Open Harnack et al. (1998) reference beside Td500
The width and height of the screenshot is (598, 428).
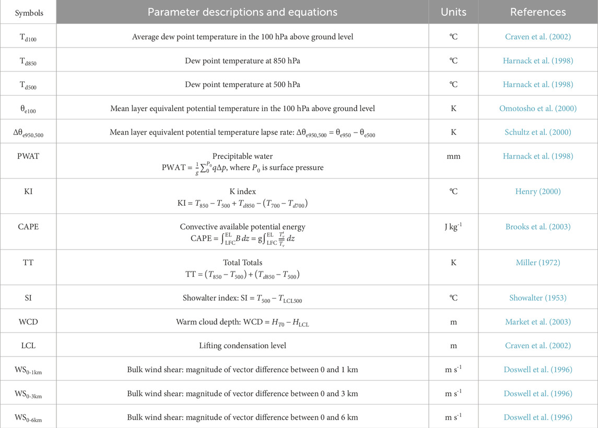[x=537, y=85]
